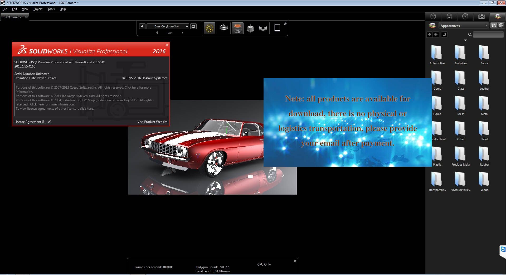Click the turntable playback icon
Image resolution: width=506 pixels, height=275 pixels.
[x=224, y=27]
